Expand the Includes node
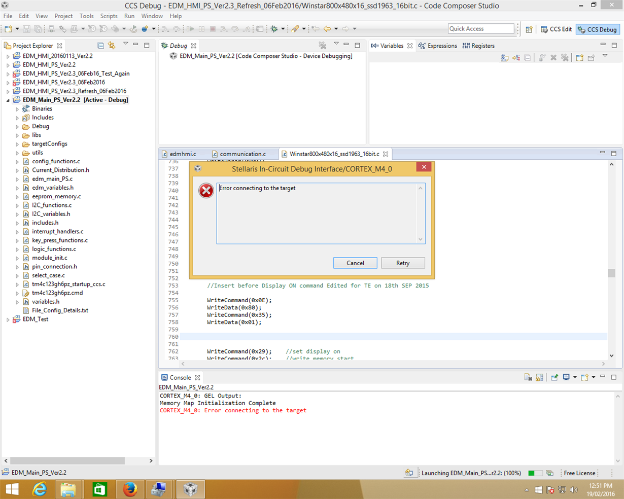 click(x=17, y=118)
